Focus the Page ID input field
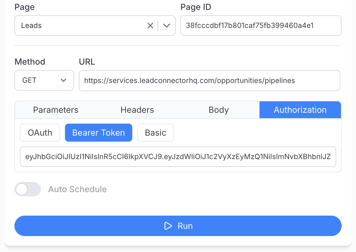This screenshot has height=252, width=356. tap(261, 26)
